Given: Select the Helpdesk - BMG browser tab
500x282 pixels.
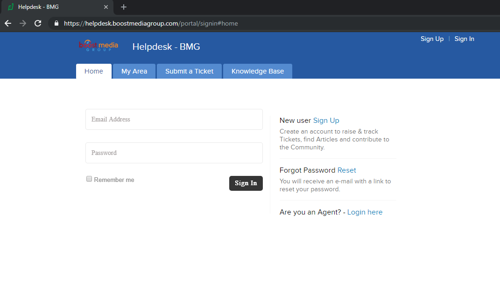Looking at the screenshot, I should pyautogui.click(x=56, y=7).
